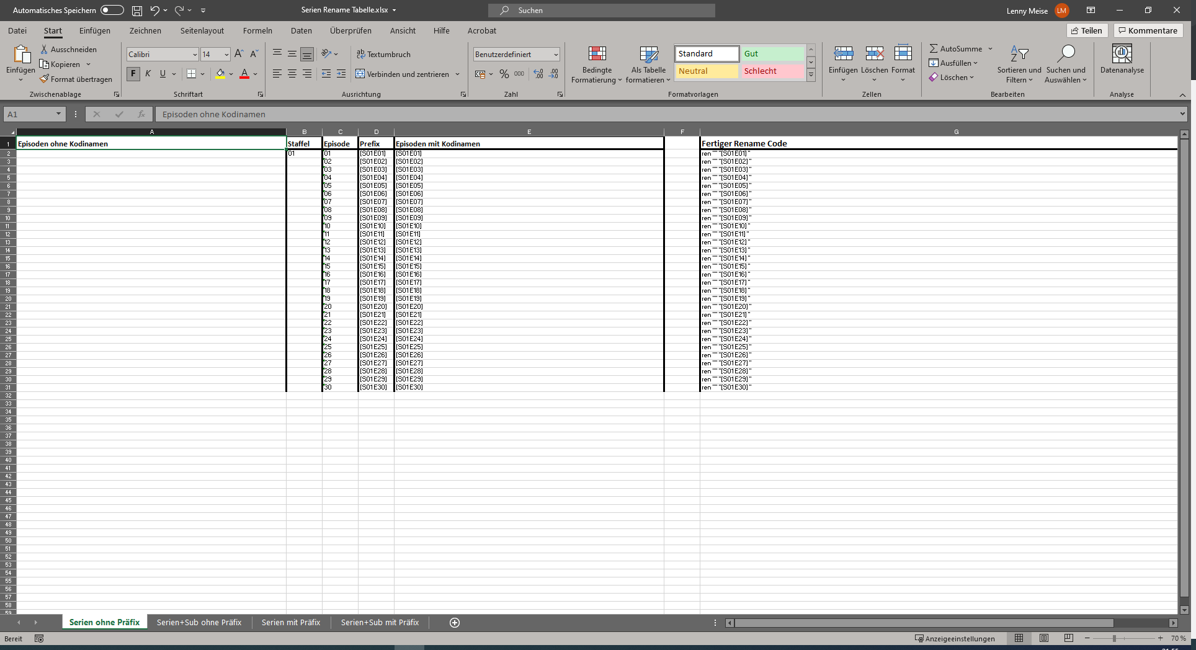Open Bedingte Formatierung menu
This screenshot has height=650, width=1196.
point(597,65)
